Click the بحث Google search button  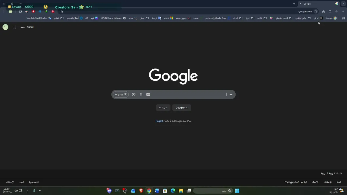(x=182, y=108)
